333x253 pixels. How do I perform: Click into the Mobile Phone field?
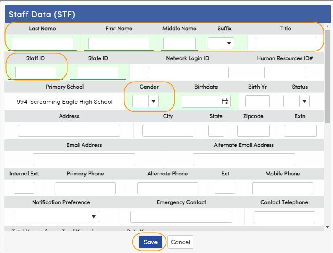coord(283,188)
